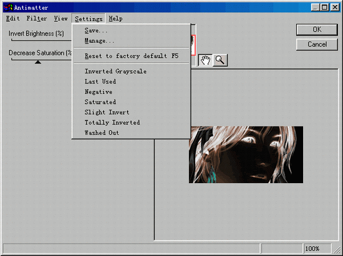Viewport: 343px width, 256px height.
Task: Open the Help menu
Action: click(115, 18)
